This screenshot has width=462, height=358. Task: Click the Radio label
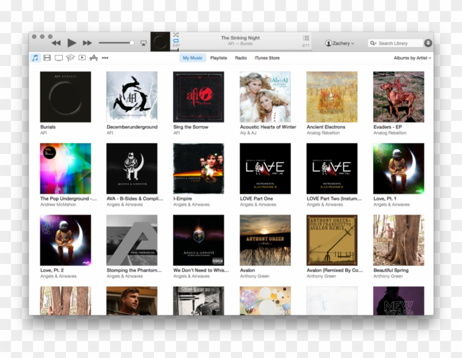pyautogui.click(x=240, y=57)
